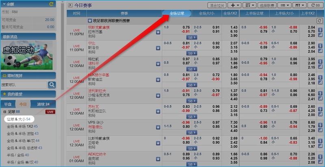This screenshot has height=167, width=325.
Task: Open dollar-sign icon for 苏杜瓦 match
Action: [x=320, y=109]
